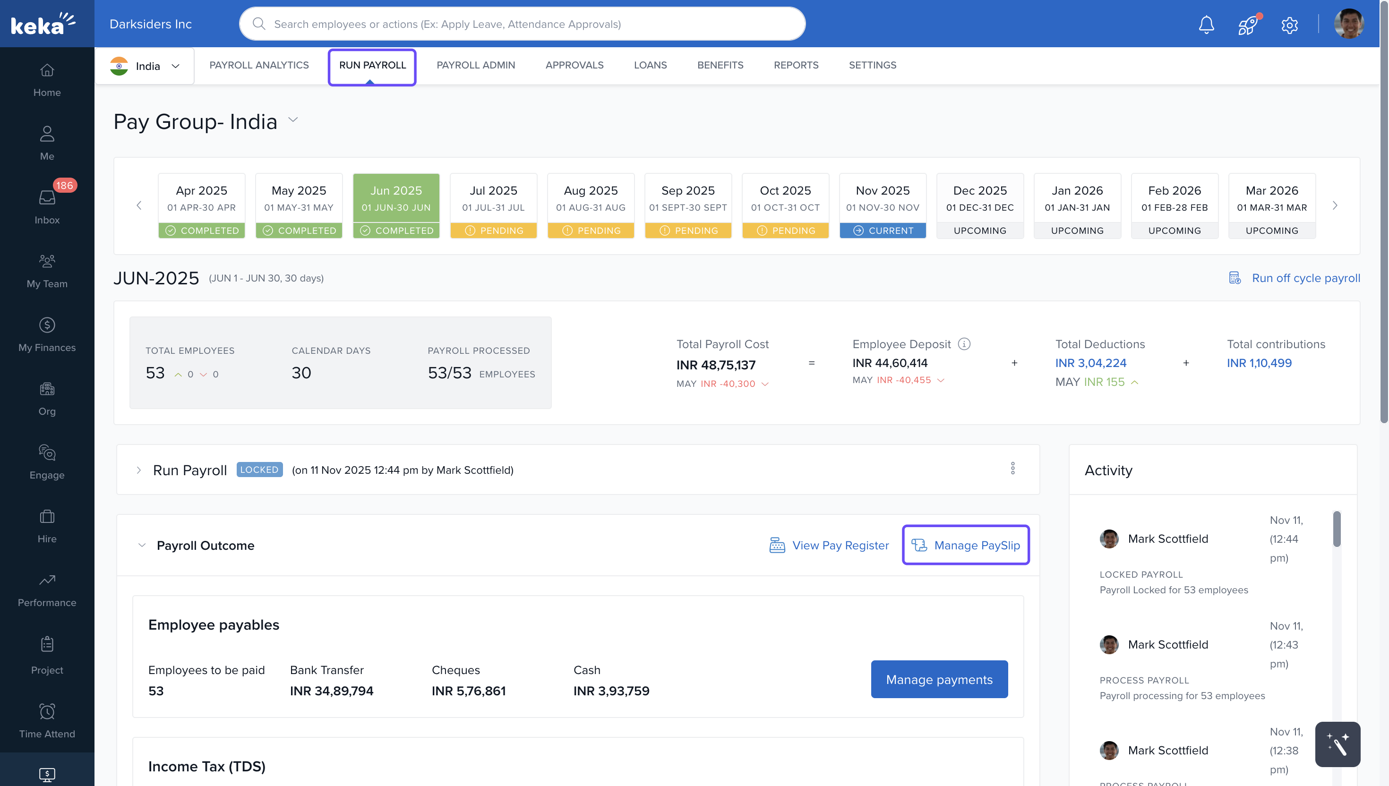The image size is (1389, 786).
Task: Switch to the Payroll Admin tab
Action: [476, 65]
